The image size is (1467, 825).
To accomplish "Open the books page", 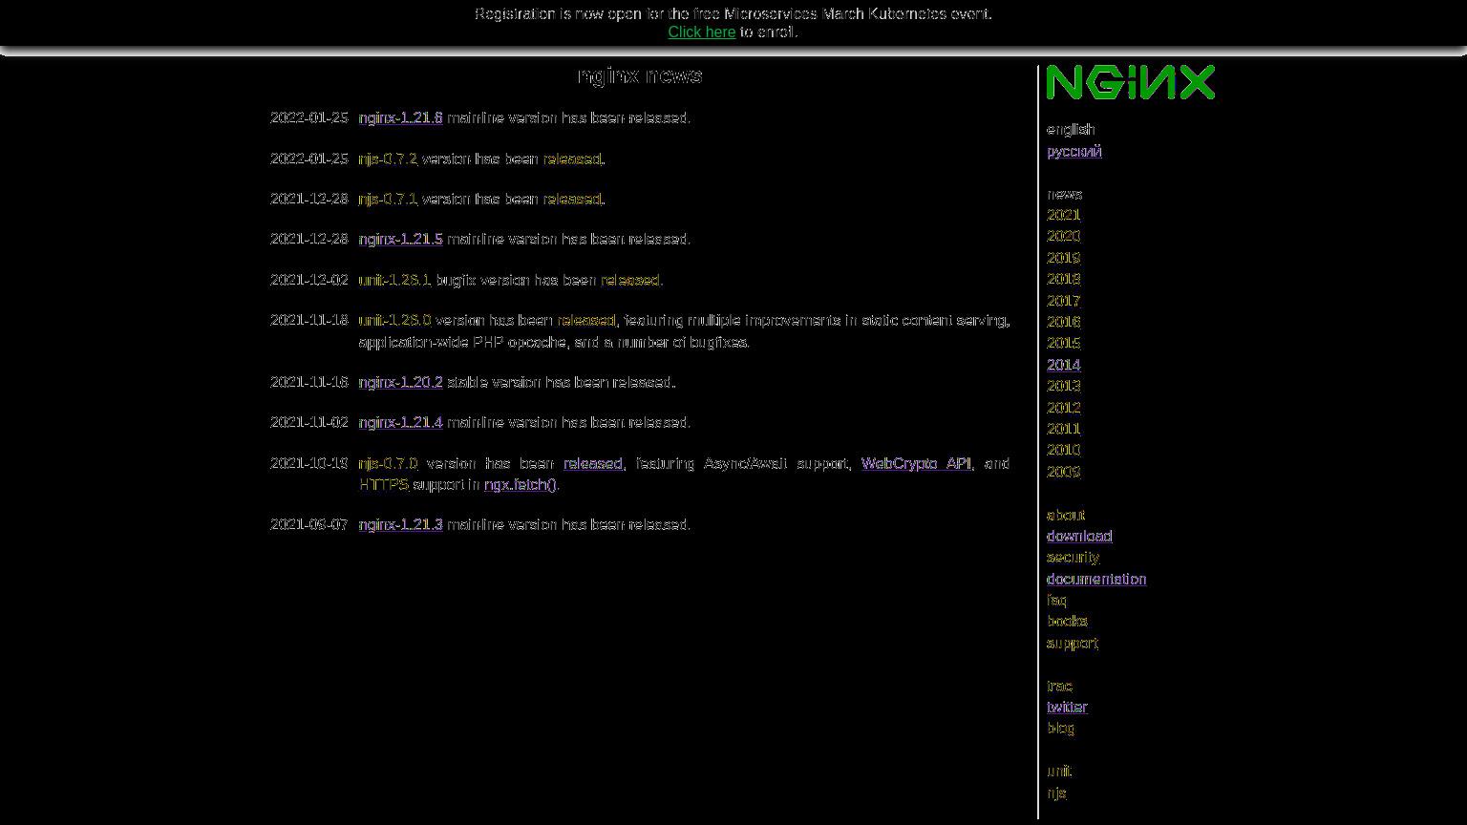I will pyautogui.click(x=1067, y=622).
